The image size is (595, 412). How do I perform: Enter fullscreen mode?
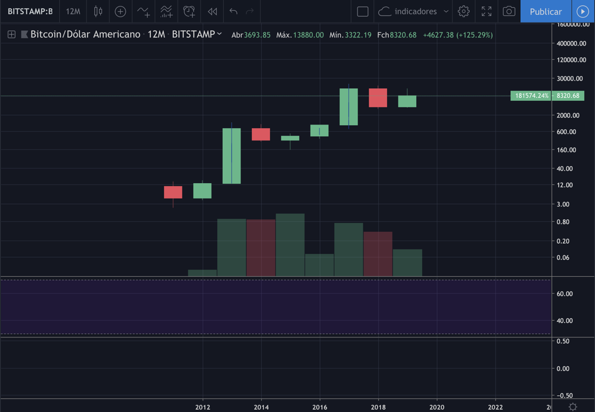point(486,11)
